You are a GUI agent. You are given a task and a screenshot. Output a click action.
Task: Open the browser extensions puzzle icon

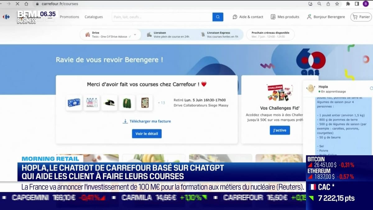pos(348,4)
